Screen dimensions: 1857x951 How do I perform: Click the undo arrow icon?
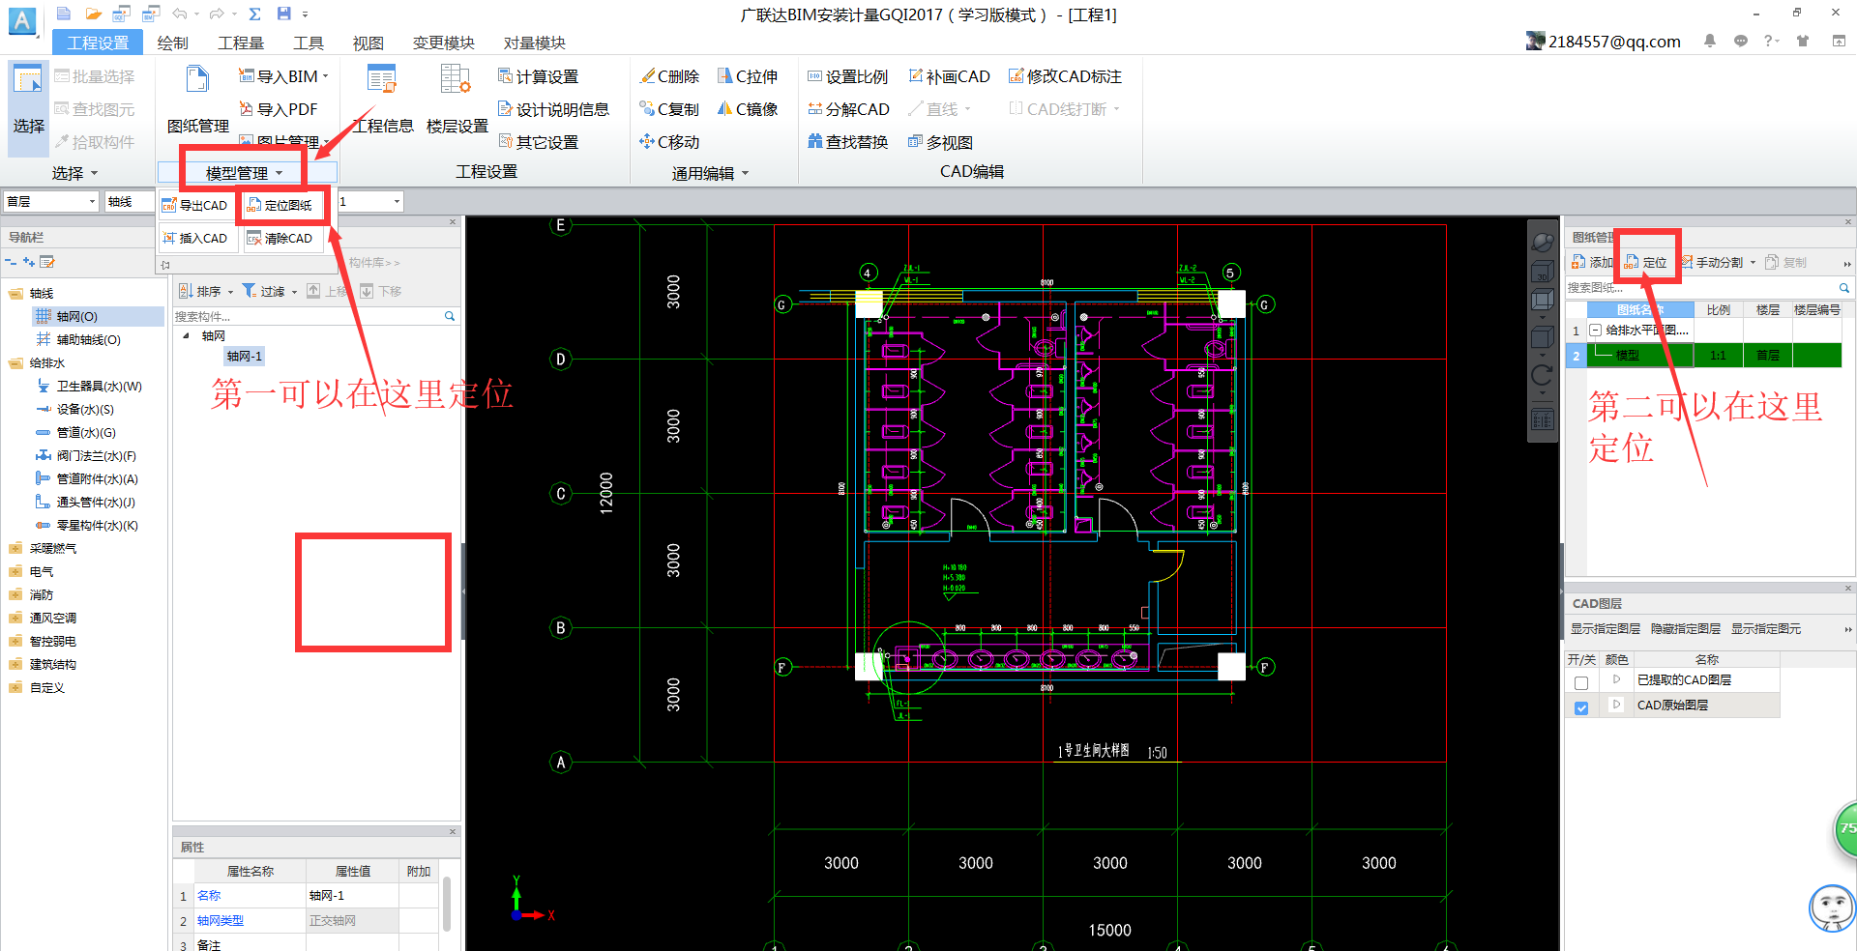179,14
